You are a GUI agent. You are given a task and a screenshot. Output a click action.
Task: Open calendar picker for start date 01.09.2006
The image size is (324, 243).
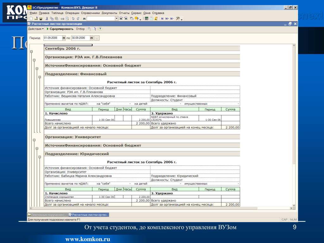[64, 38]
